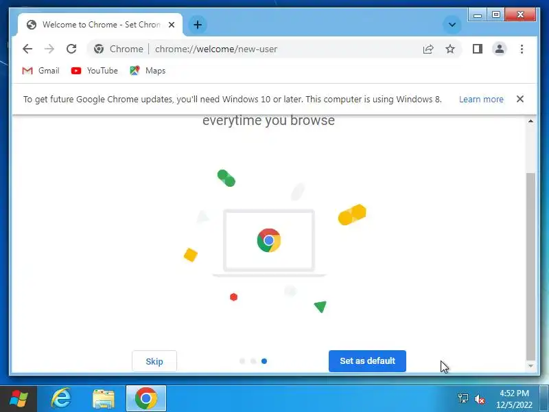Screen dimensions: 549x412
Task: Bookmark this tab with the star
Action: (450, 49)
